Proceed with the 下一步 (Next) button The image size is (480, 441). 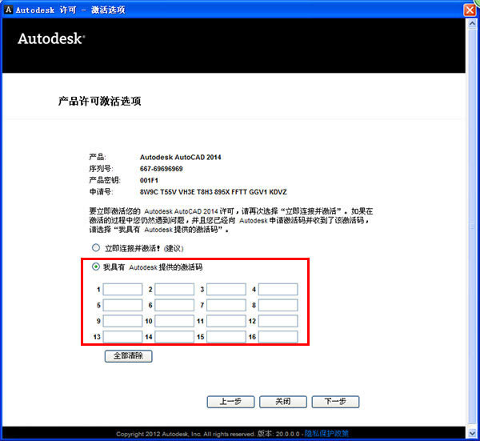(x=335, y=402)
